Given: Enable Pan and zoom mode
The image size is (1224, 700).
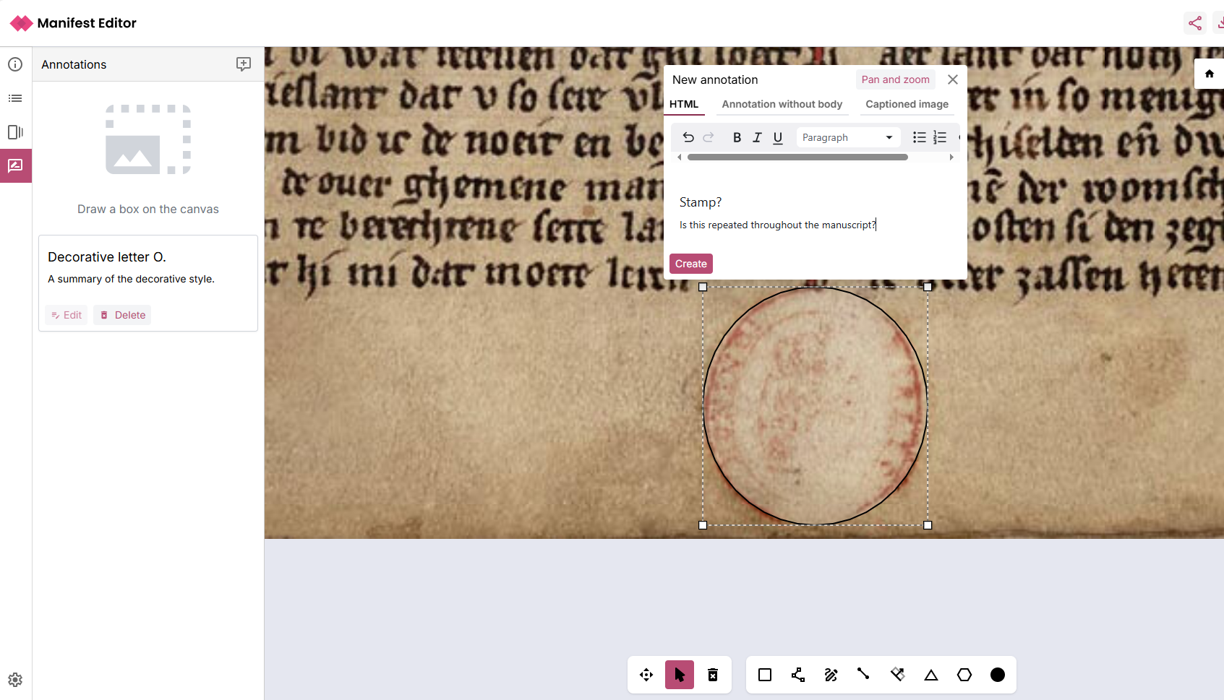Looking at the screenshot, I should click(895, 79).
